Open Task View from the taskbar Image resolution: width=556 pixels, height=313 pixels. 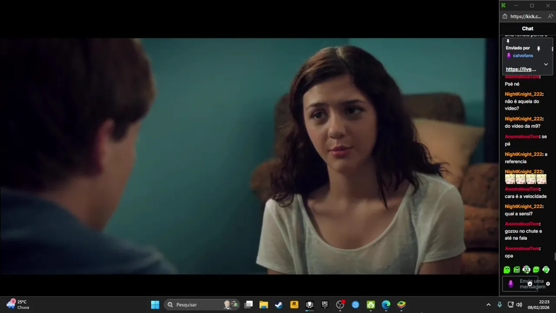(x=248, y=305)
